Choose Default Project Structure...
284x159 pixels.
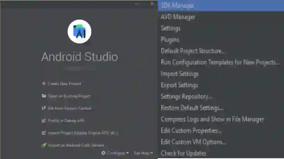pyautogui.click(x=221, y=51)
